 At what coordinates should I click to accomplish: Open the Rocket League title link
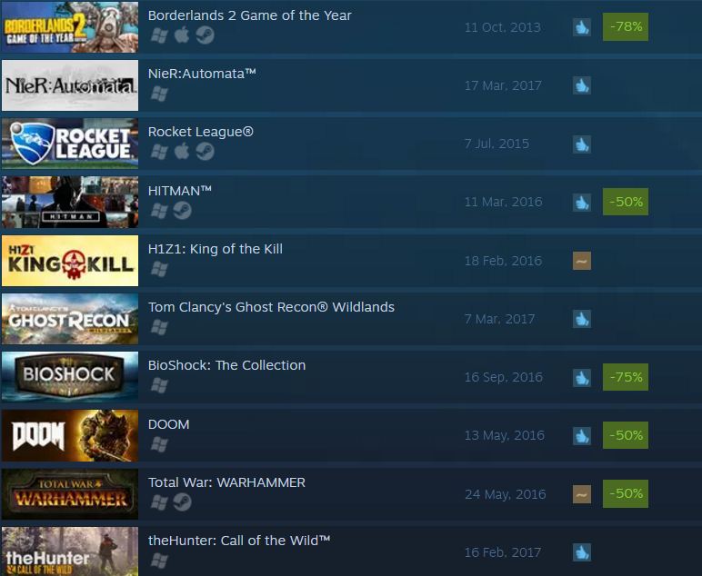(201, 132)
